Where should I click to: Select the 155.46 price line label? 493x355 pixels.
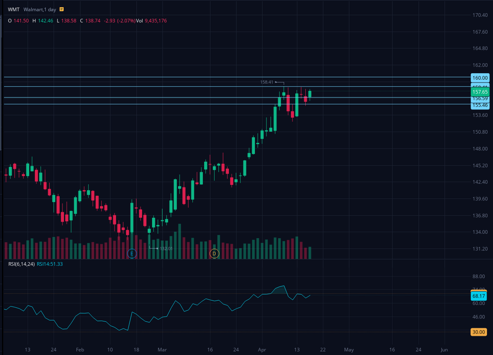tap(480, 105)
